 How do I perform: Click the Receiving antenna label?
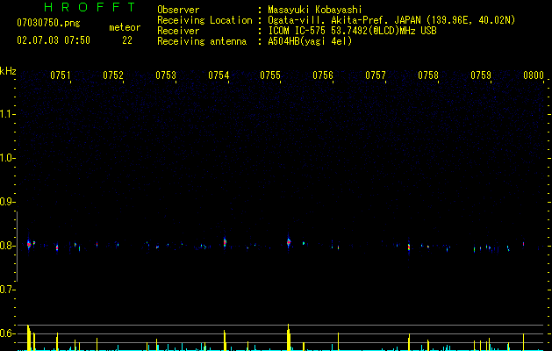click(202, 41)
